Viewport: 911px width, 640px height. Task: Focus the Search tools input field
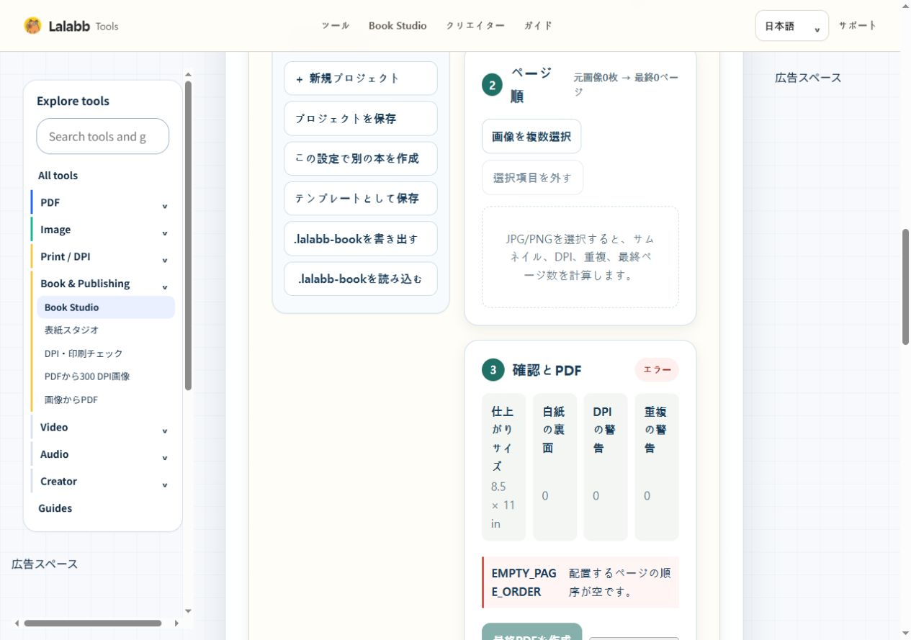tap(103, 136)
